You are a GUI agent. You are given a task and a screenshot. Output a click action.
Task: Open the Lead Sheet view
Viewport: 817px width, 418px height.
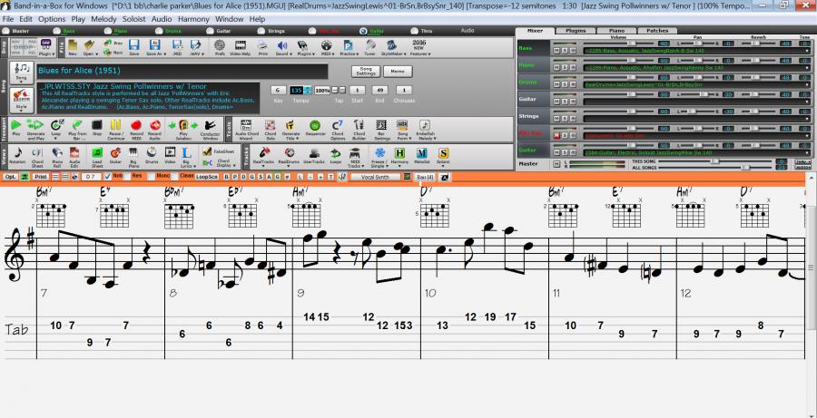(x=97, y=156)
